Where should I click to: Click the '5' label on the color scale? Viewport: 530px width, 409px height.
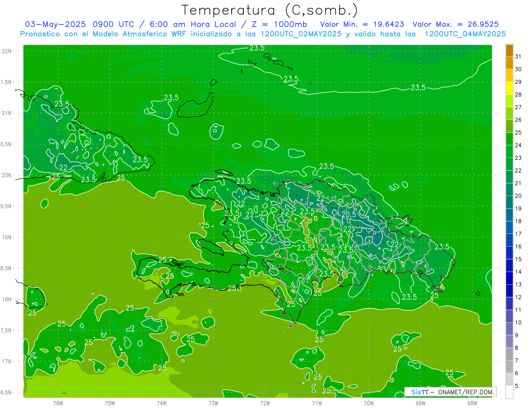tap(517, 386)
